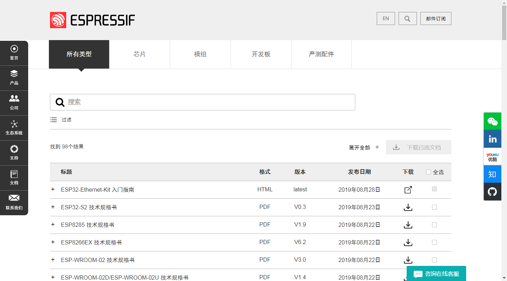Click 找到 98个结果 result count
The height and width of the screenshot is (281, 507).
pos(67,147)
